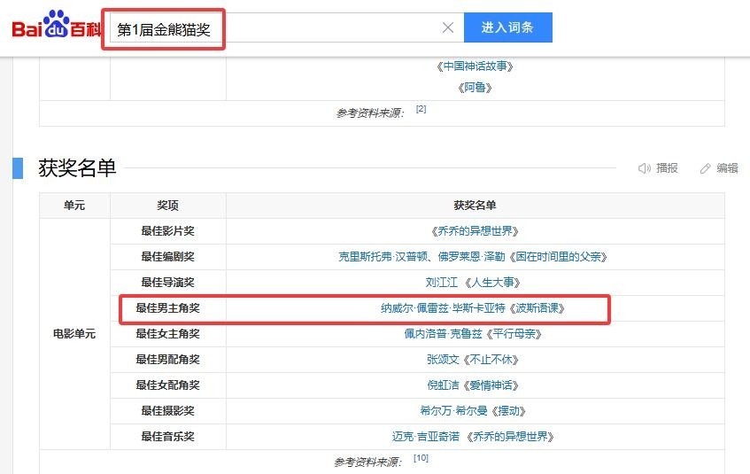Open the 刘江江 director link
The height and width of the screenshot is (474, 750).
442,283
